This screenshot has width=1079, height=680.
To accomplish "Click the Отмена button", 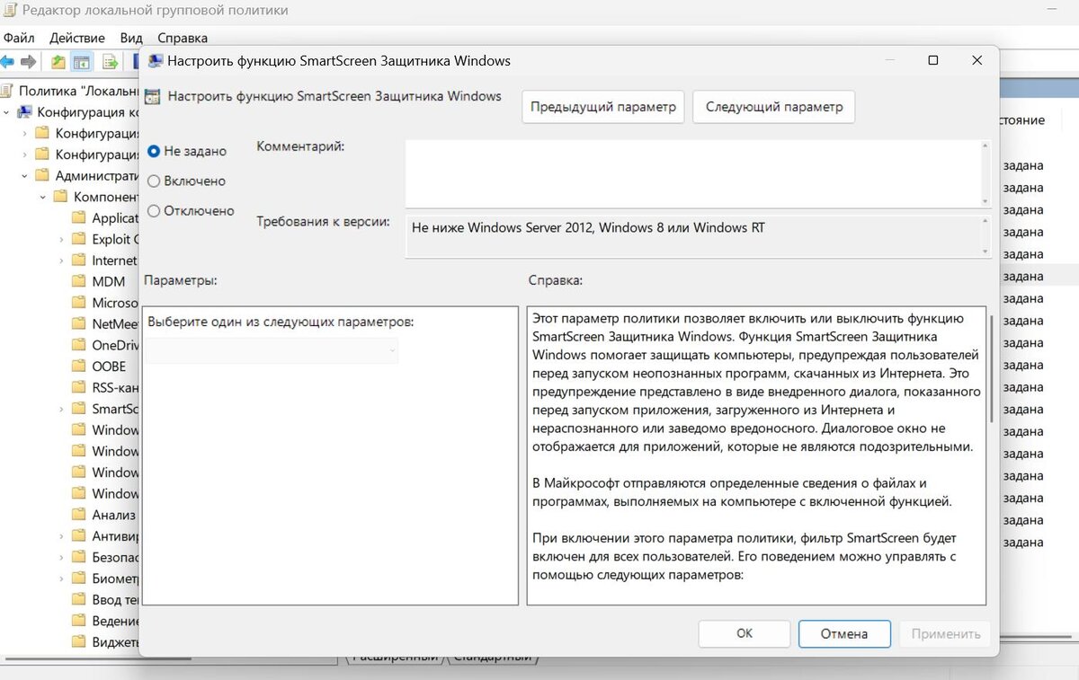I will coord(844,633).
